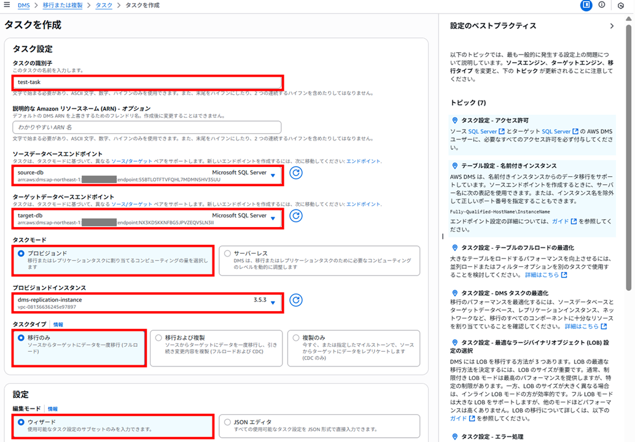
Task: Open 情報 link next to 編集モード
Action: [53, 409]
